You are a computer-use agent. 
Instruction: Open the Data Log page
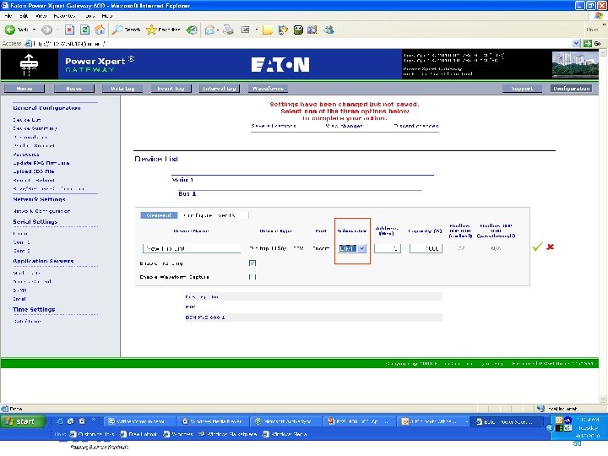pos(122,89)
